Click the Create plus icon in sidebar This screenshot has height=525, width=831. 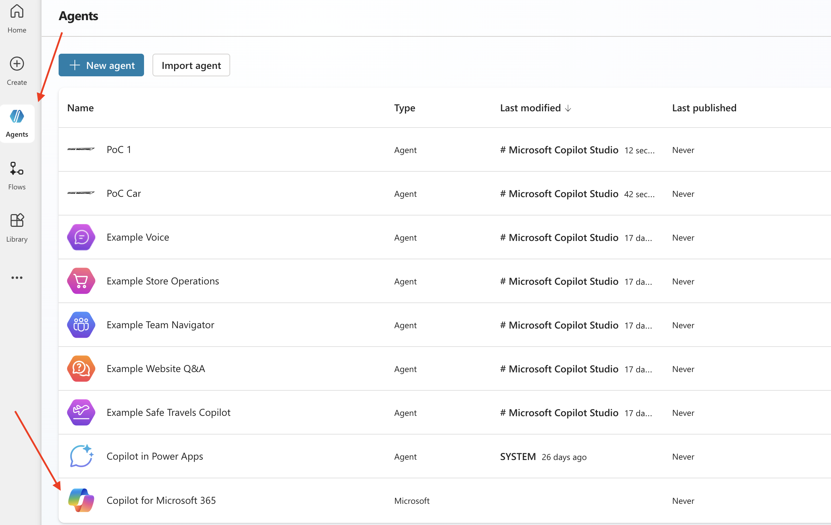coord(17,64)
